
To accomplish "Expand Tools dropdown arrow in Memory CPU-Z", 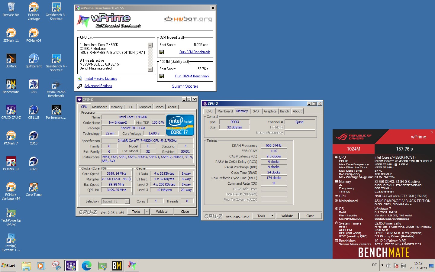I will point(272,216).
